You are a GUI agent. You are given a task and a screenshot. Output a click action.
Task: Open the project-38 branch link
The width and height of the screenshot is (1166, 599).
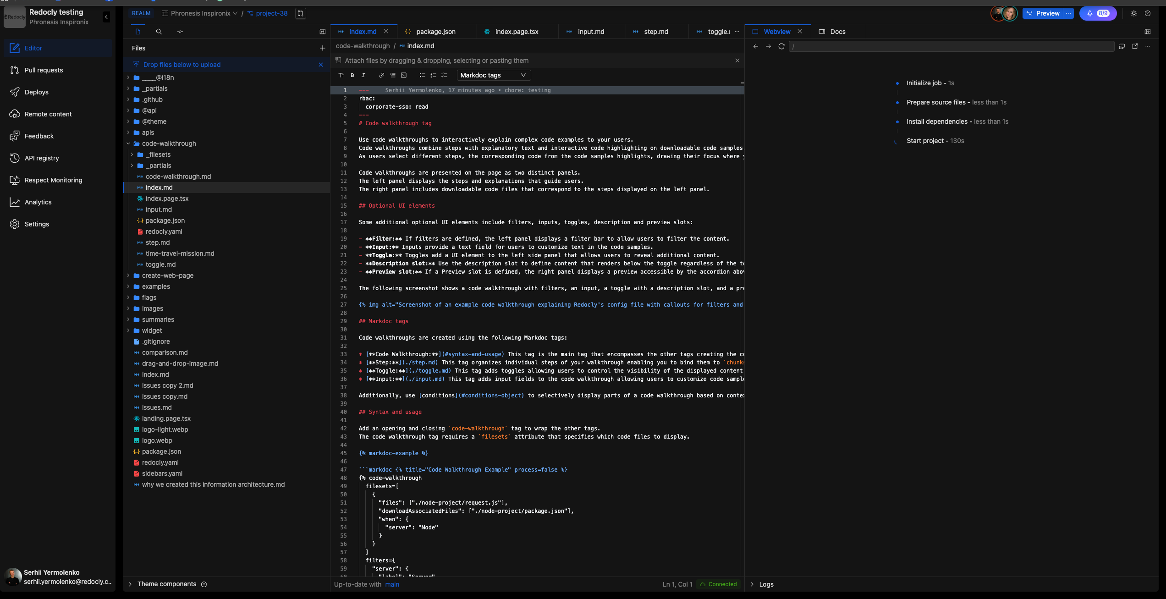click(268, 13)
